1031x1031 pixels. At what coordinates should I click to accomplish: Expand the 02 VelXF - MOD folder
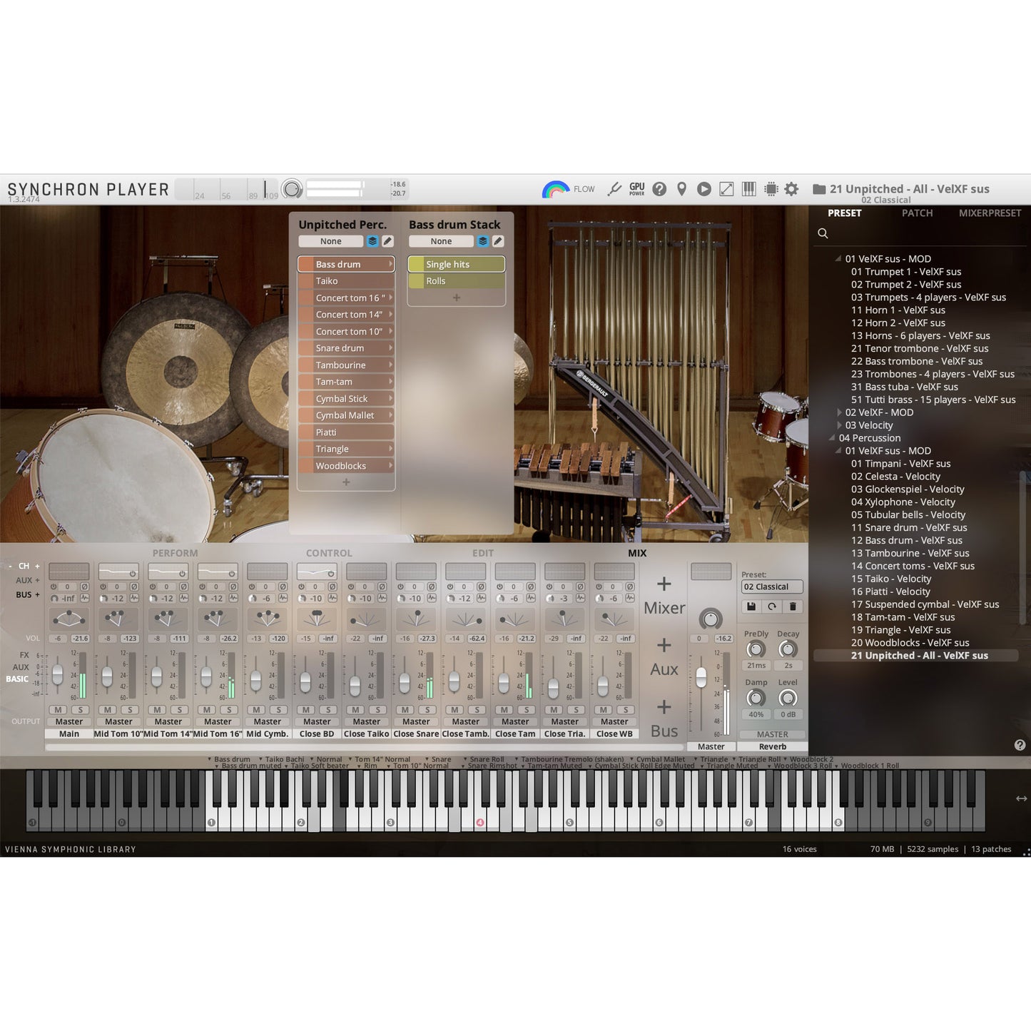838,412
